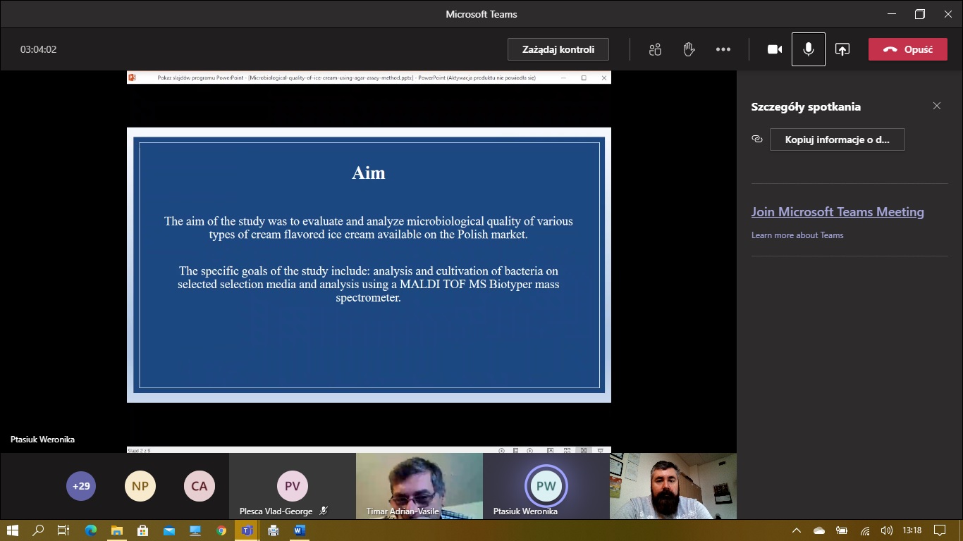Close the Szczegóły spotkania panel

[936, 106]
